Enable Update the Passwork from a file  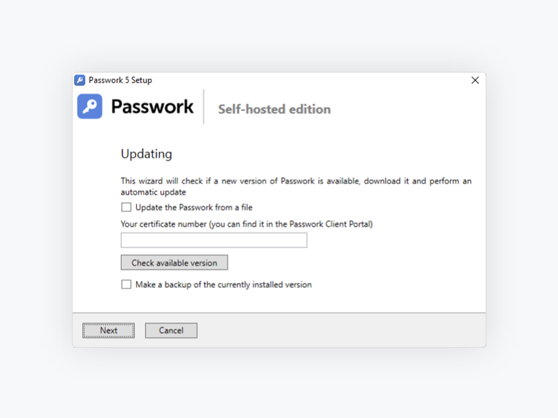pyautogui.click(x=126, y=207)
